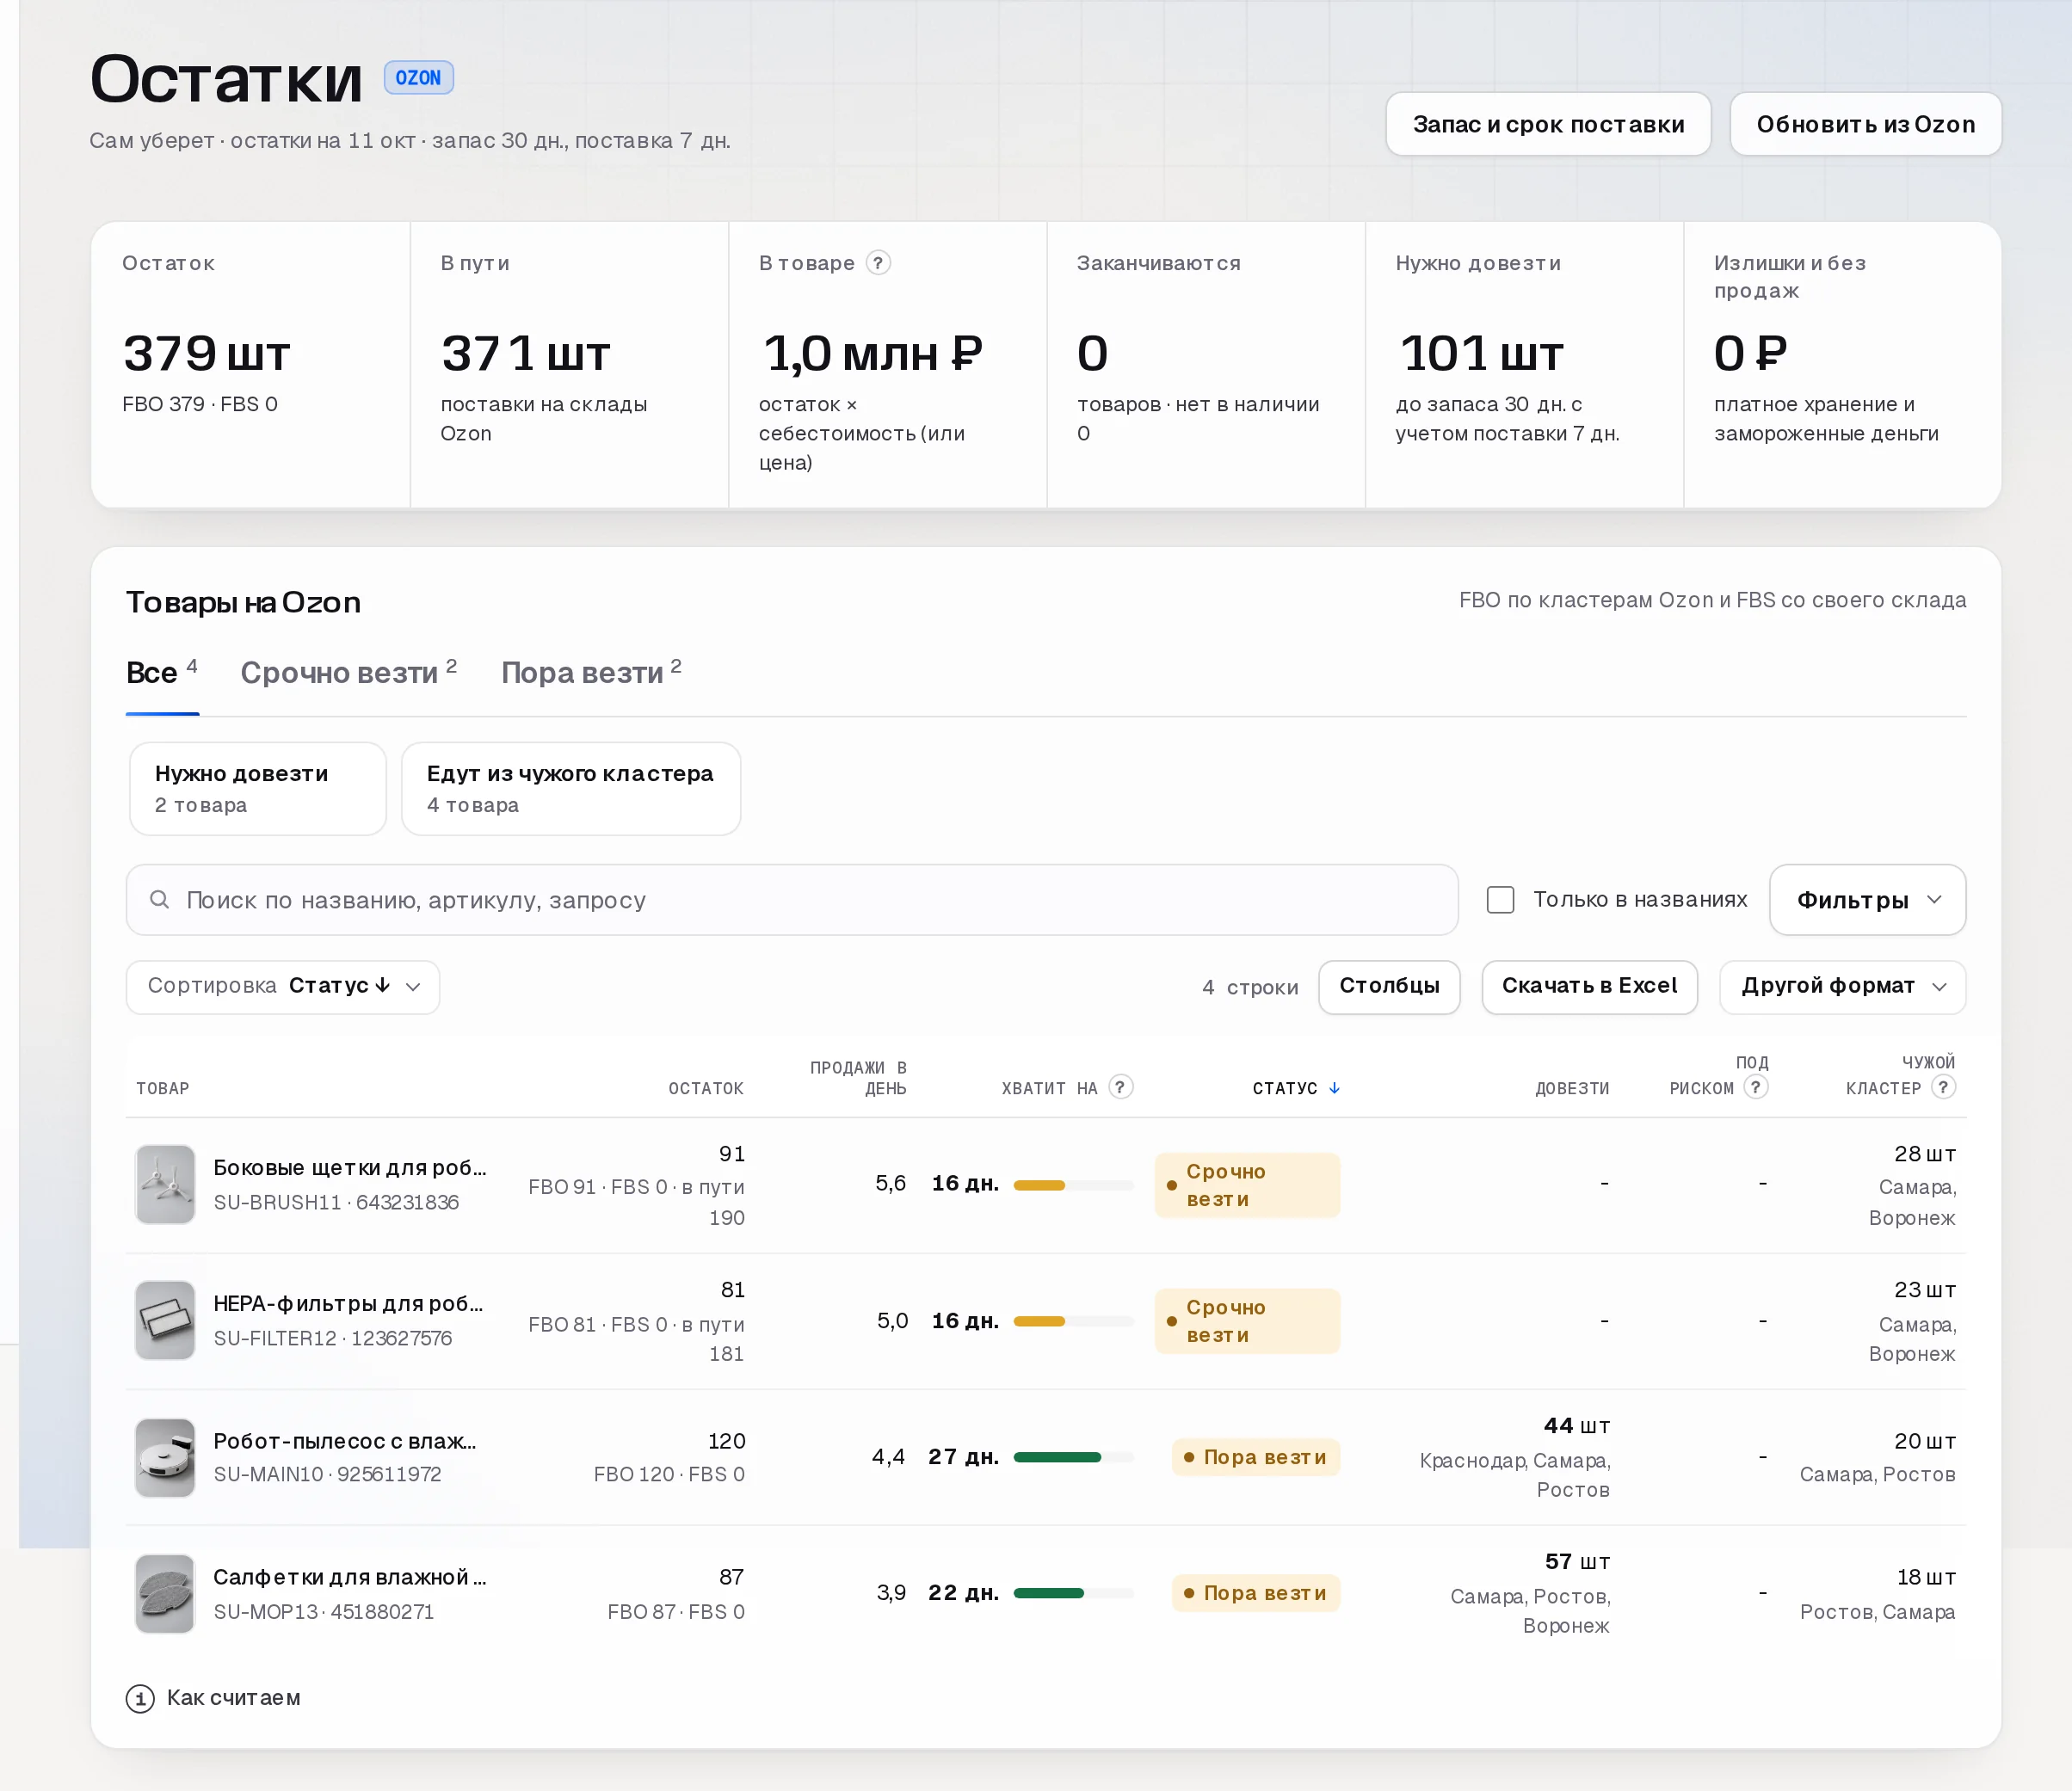
Task: Switch to the Пора везти tab
Action: (x=591, y=673)
